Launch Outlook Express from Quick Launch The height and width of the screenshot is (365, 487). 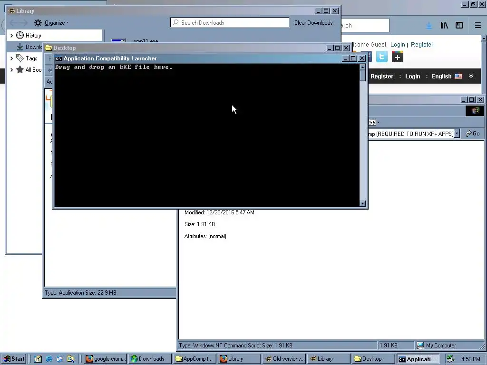pyautogui.click(x=59, y=359)
